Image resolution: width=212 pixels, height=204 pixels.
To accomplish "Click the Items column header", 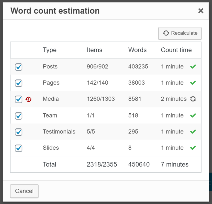I will click(94, 50).
